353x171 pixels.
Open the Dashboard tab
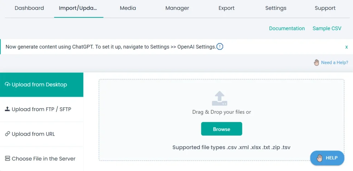click(29, 8)
